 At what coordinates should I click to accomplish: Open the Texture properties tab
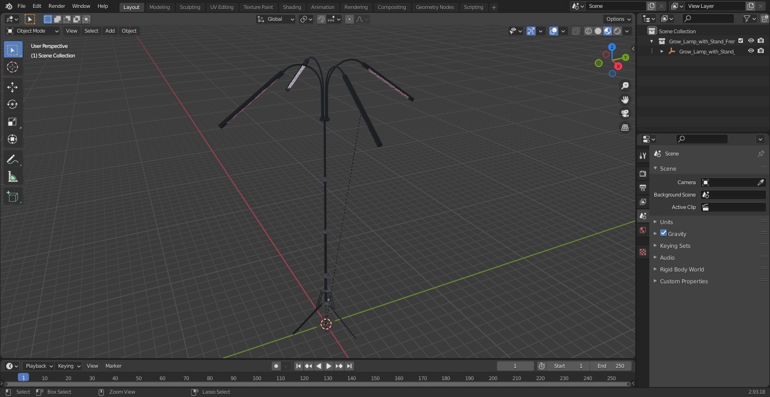point(643,252)
